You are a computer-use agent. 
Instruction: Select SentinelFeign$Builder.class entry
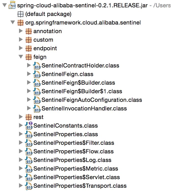coord(78,83)
